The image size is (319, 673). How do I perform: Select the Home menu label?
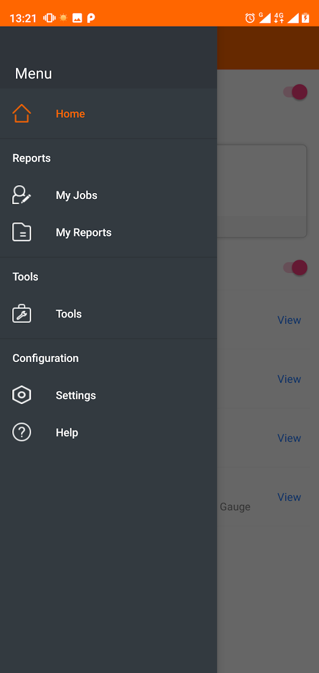pyautogui.click(x=70, y=114)
